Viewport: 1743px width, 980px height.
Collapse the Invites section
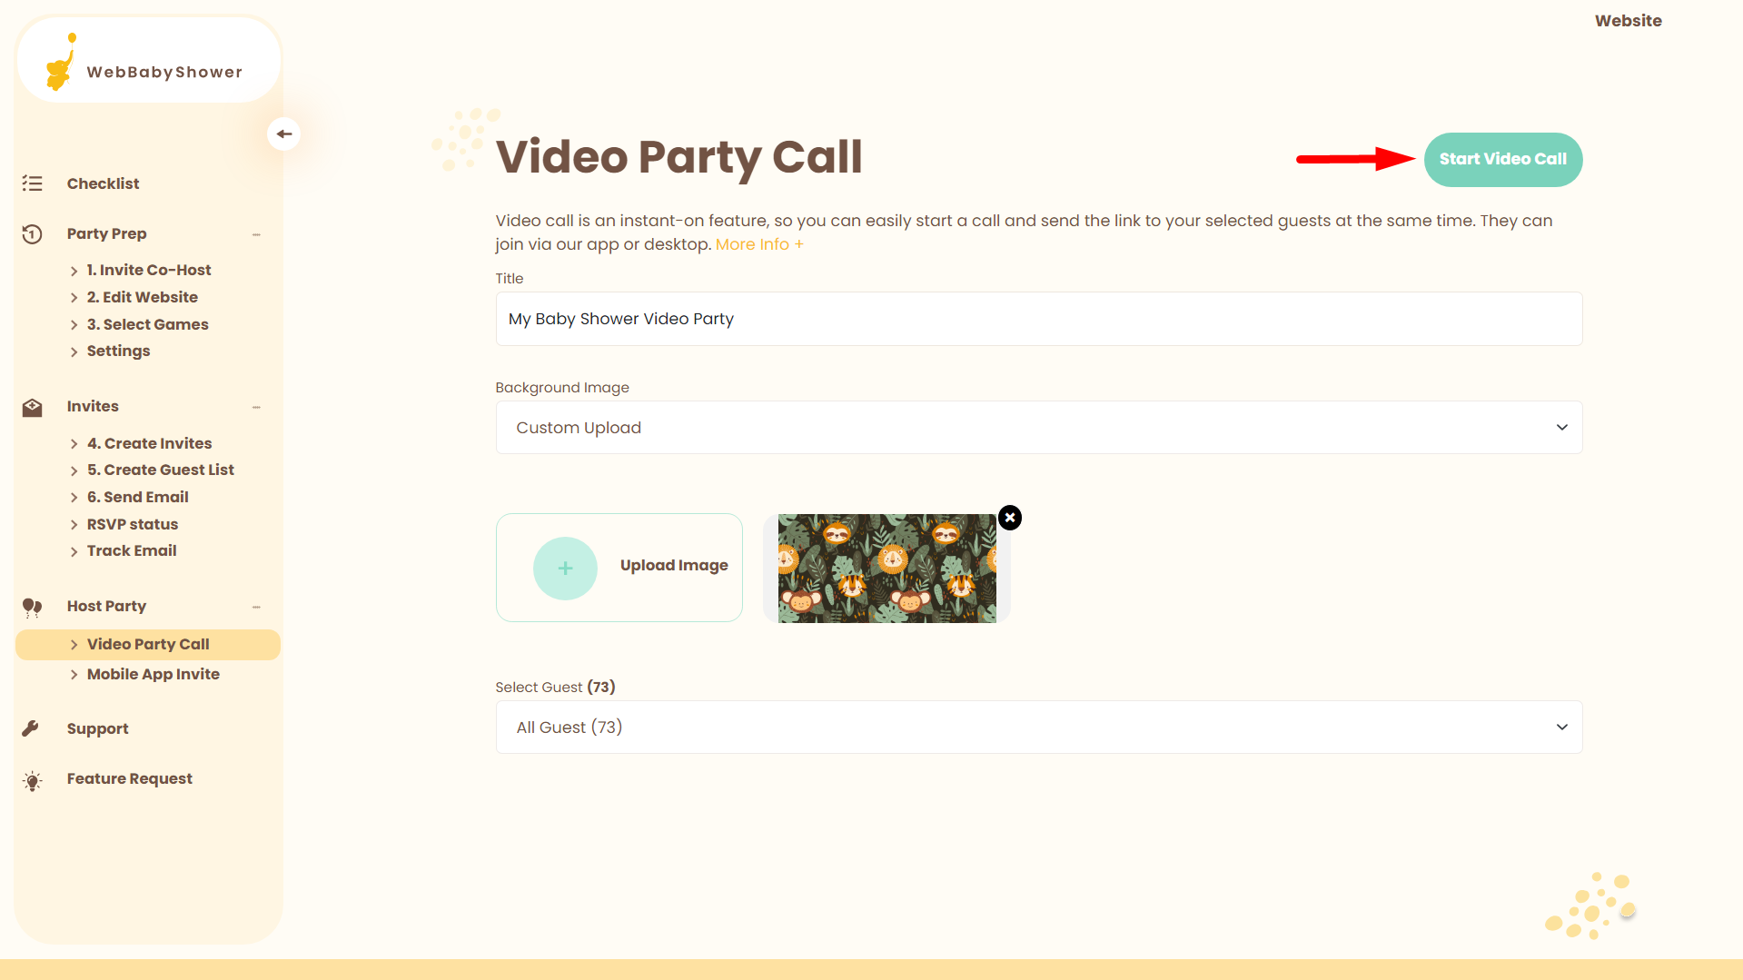[256, 407]
